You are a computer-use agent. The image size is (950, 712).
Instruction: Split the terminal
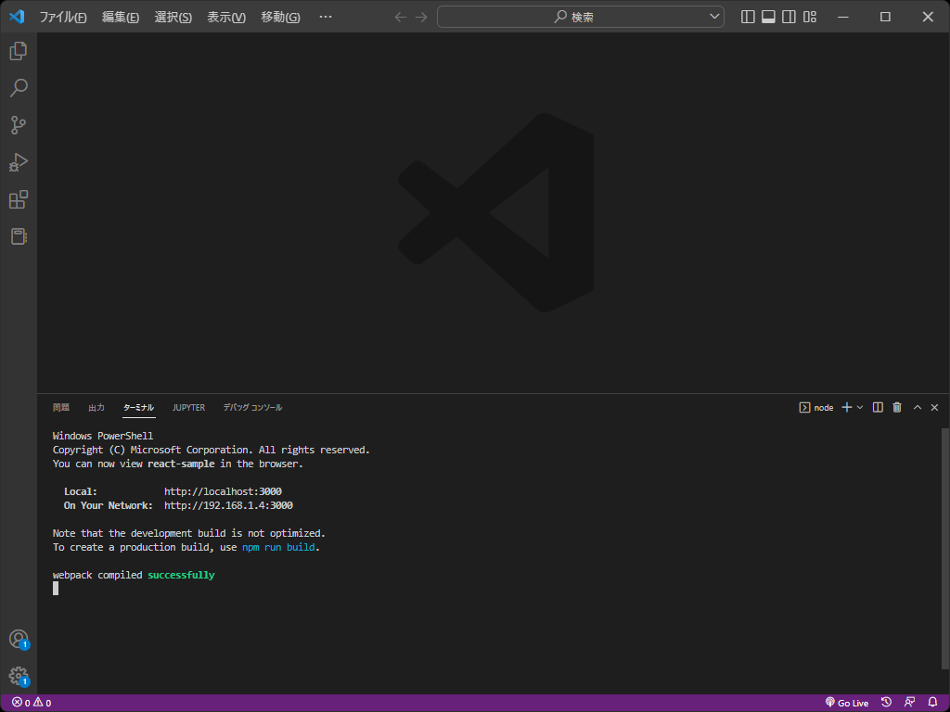pos(878,408)
